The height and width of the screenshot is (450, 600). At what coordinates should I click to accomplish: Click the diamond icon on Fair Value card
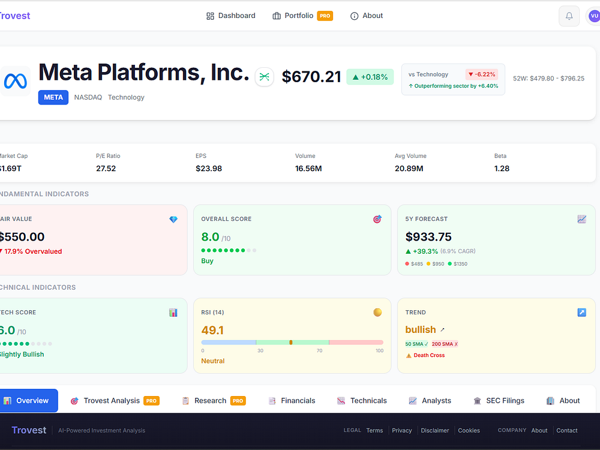[173, 220]
